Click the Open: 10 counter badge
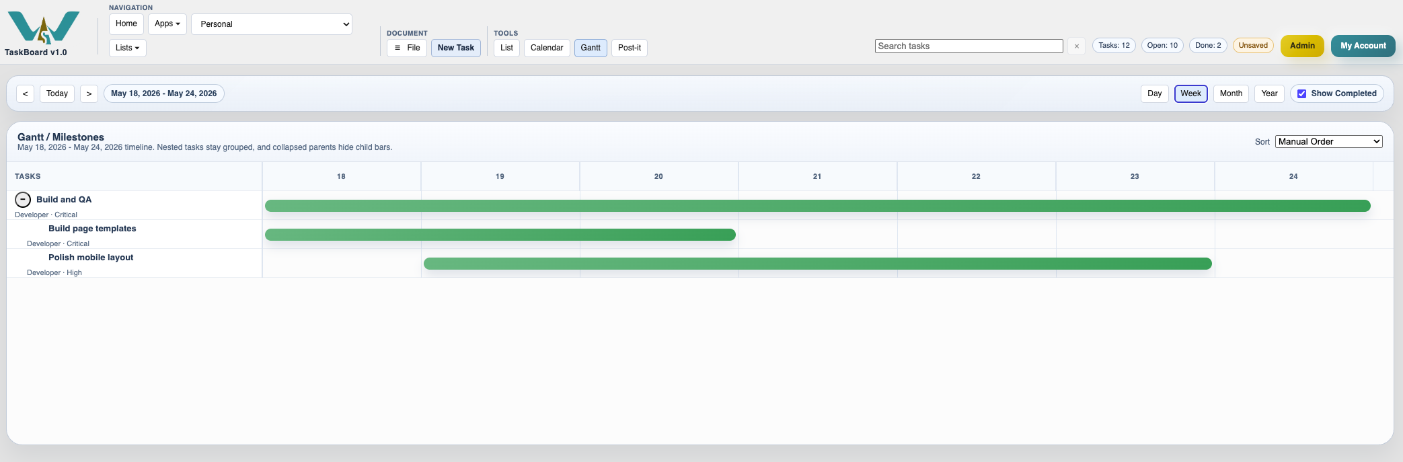1403x462 pixels. coord(1162,46)
